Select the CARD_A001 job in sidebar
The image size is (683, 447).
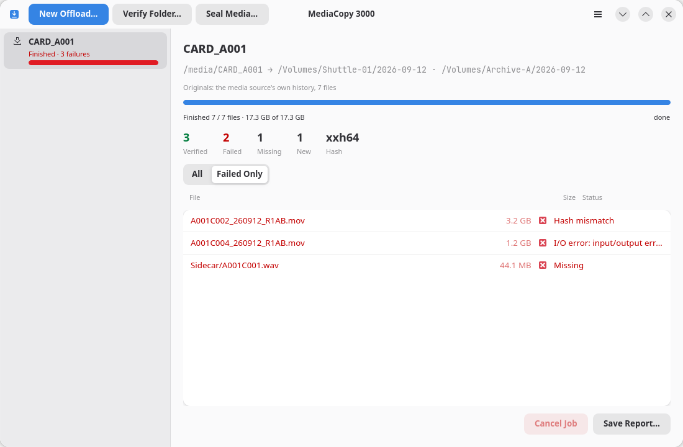tap(86, 50)
